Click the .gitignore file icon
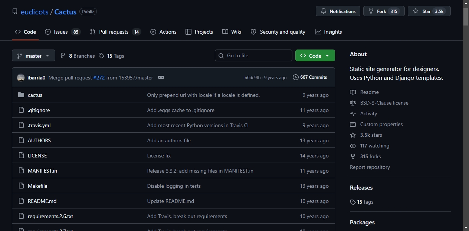The width and height of the screenshot is (469, 231). (x=21, y=110)
